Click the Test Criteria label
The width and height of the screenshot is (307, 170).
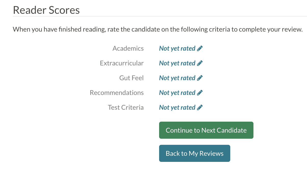tap(126, 107)
